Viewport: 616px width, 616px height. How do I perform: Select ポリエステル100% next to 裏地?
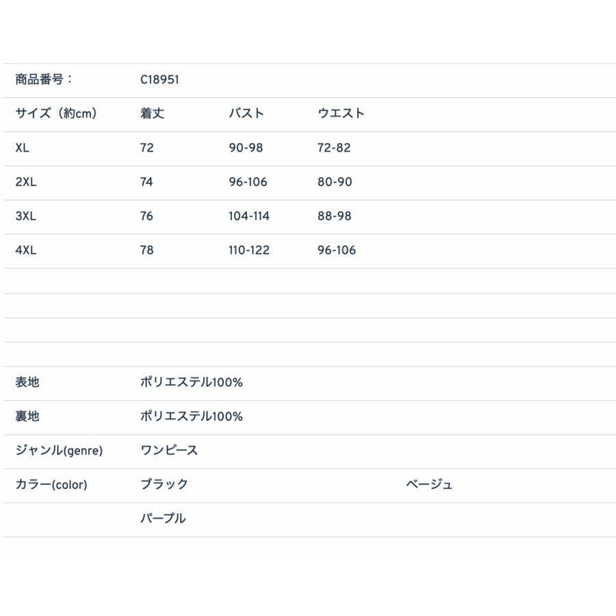189,415
